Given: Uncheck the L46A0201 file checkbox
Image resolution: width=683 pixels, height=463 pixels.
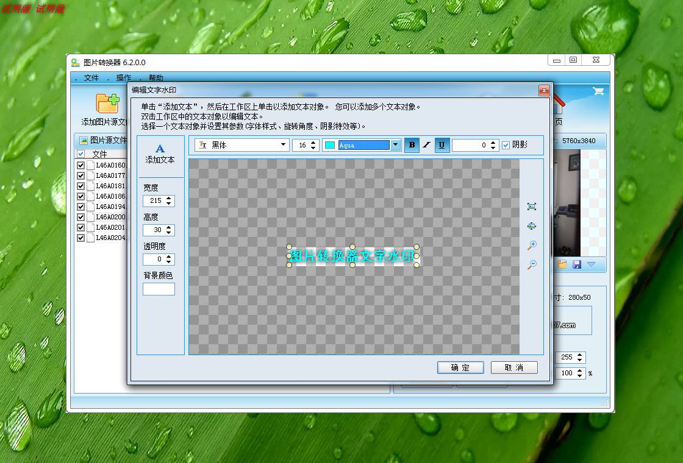Looking at the screenshot, I should 80,228.
